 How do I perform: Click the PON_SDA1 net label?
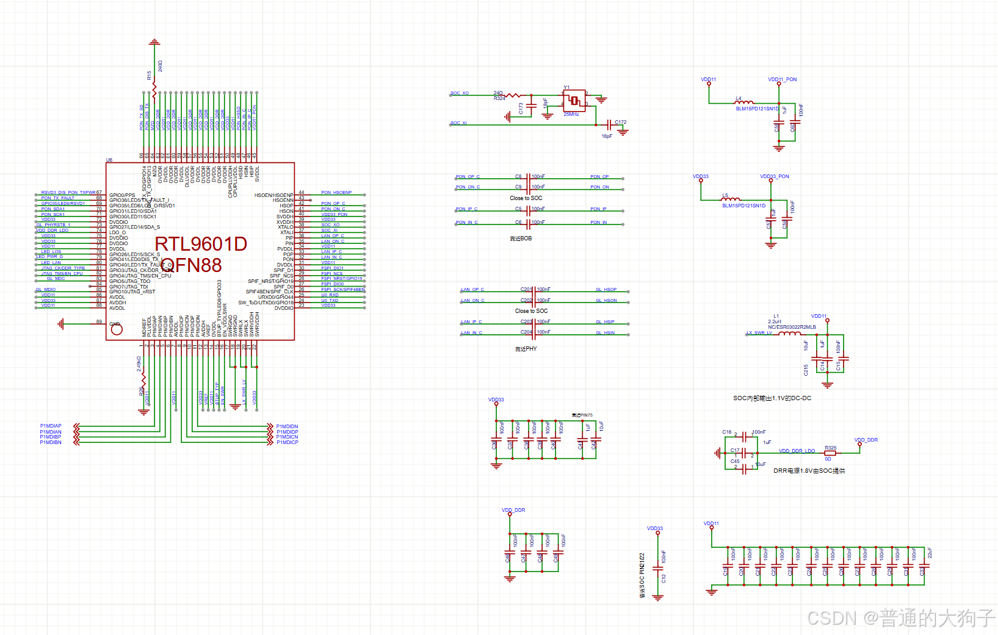point(53,209)
